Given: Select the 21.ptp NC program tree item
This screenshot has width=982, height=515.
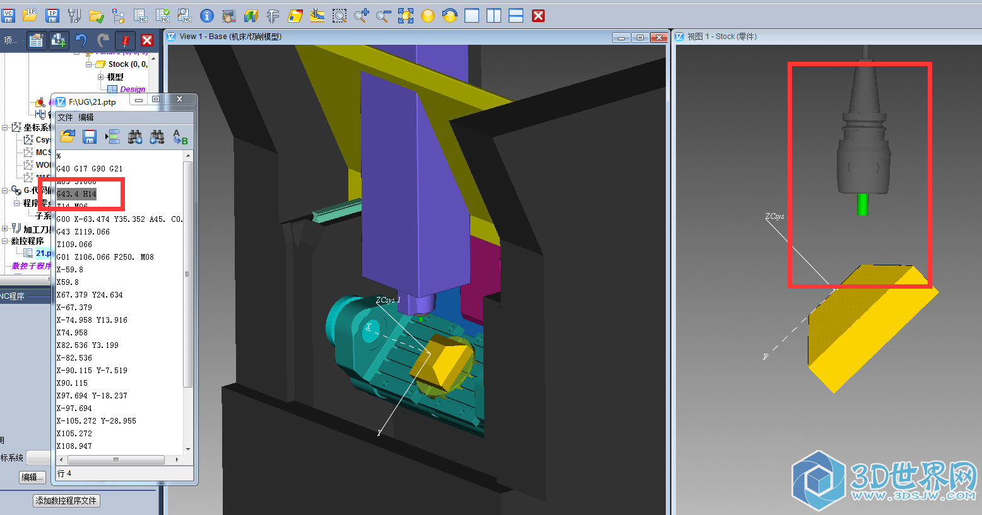Looking at the screenshot, I should (x=43, y=253).
